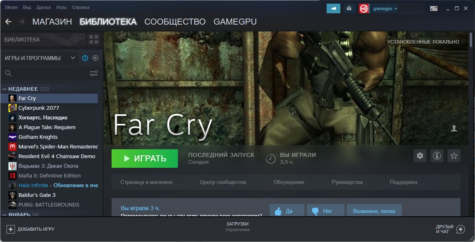Click the Да recommend button
Viewport: 475px width, 242px height.
click(287, 211)
